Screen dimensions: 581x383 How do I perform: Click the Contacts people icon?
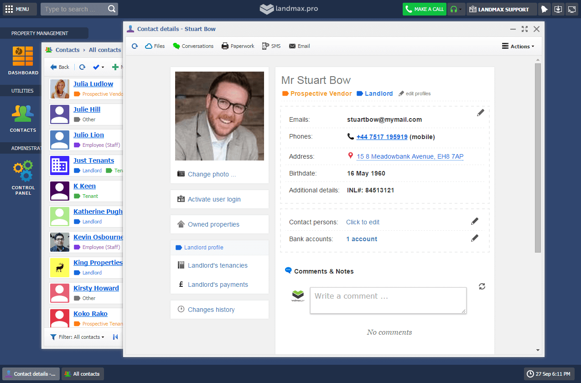coord(23,114)
